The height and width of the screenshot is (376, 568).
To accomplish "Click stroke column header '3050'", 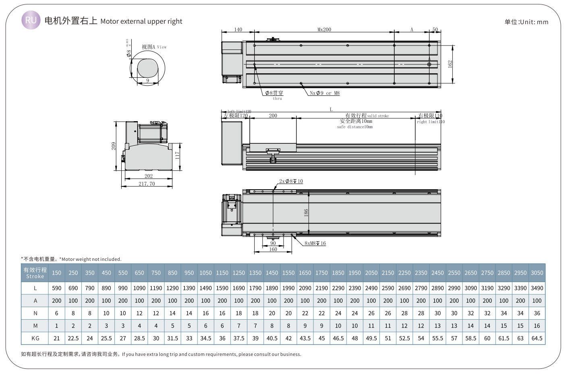I will pos(537,273).
